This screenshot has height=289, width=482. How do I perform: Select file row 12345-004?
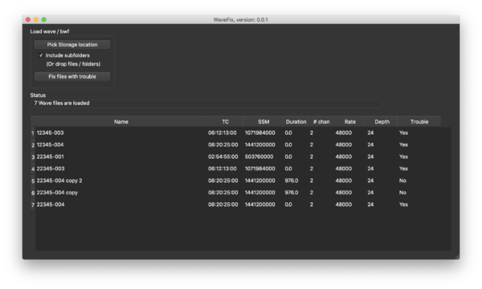[x=243, y=145]
